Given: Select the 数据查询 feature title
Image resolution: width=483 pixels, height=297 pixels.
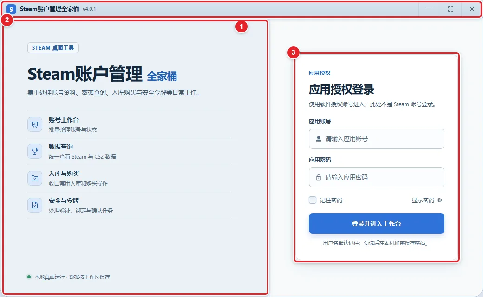Looking at the screenshot, I should 61,147.
